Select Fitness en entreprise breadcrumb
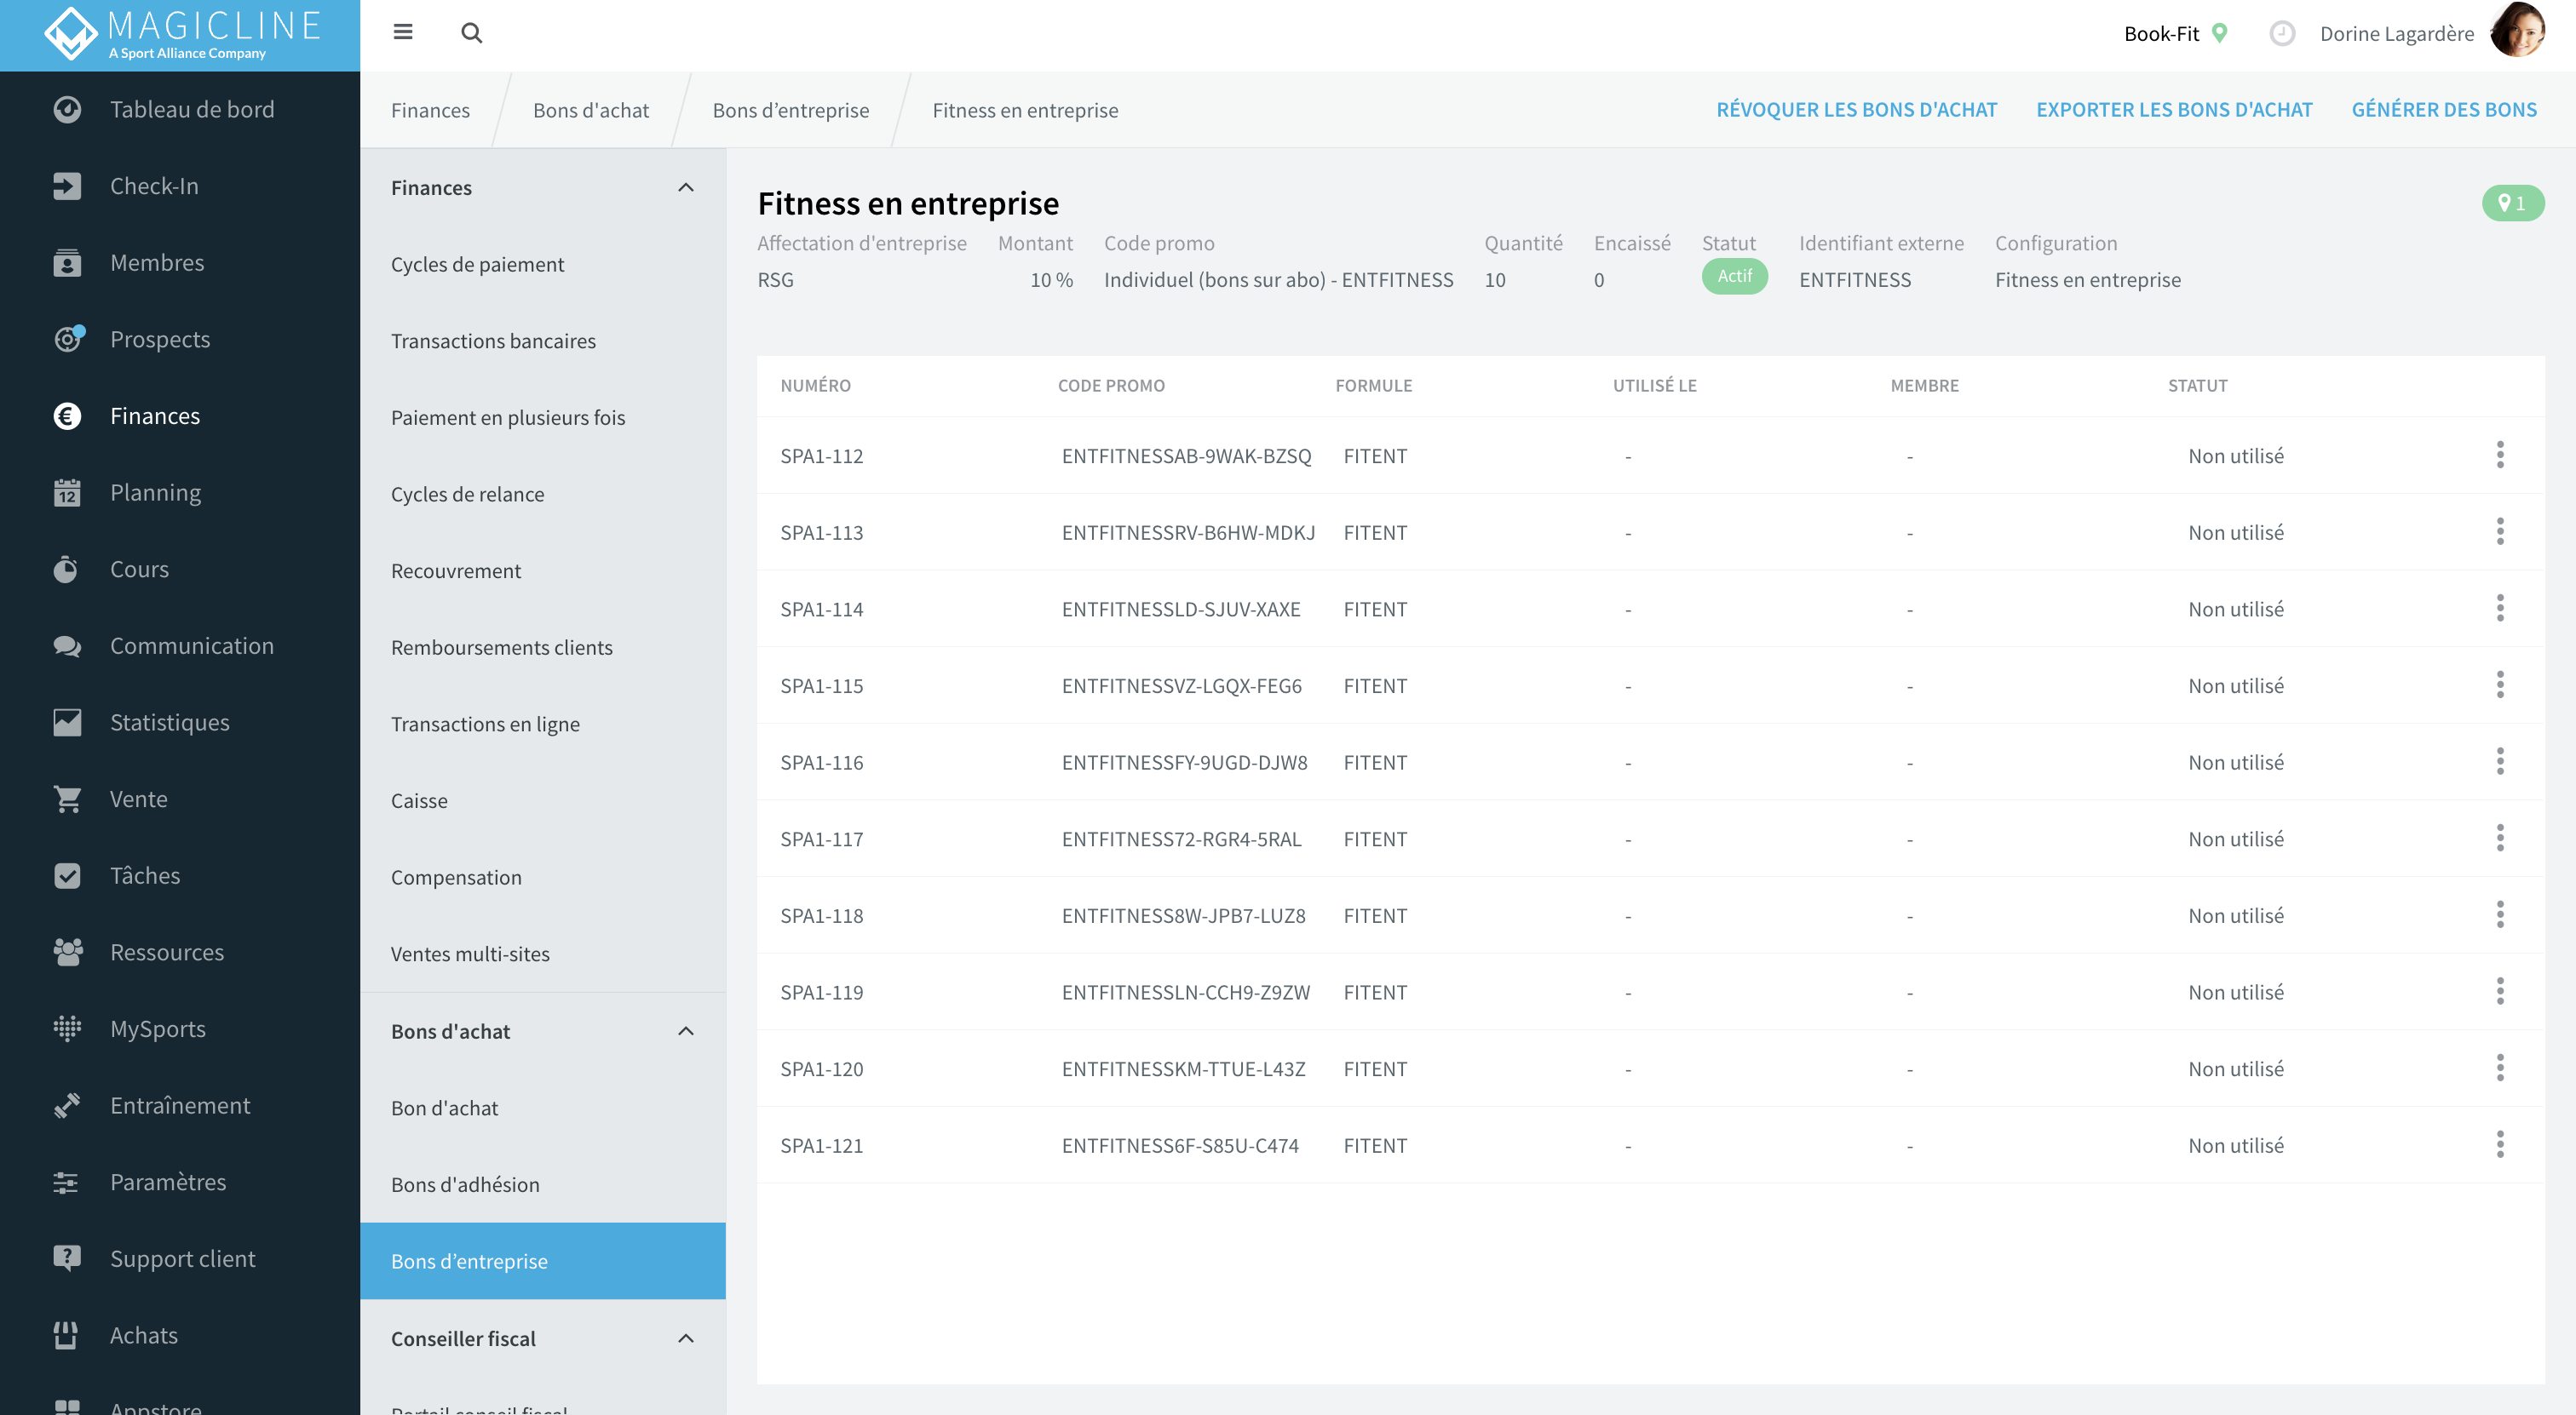 pos(1025,110)
